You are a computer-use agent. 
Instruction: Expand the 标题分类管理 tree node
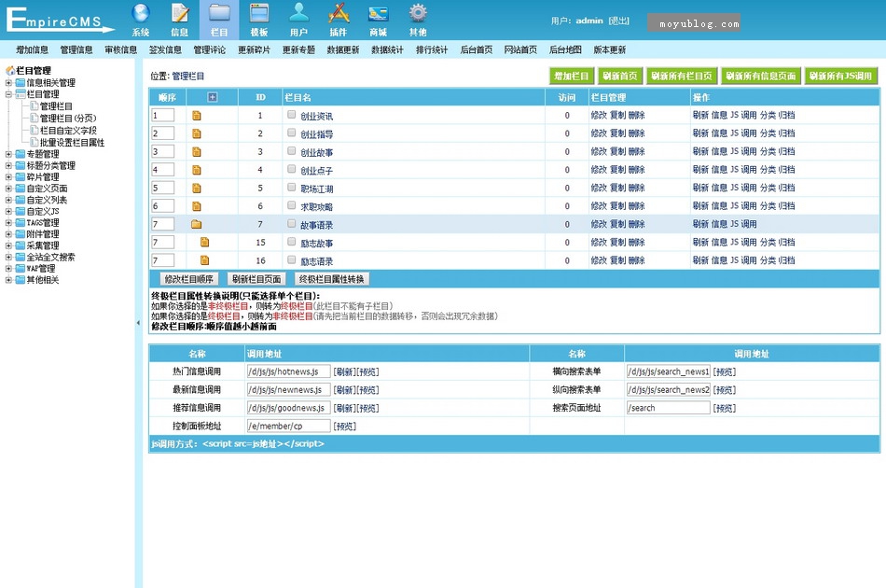[x=8, y=165]
